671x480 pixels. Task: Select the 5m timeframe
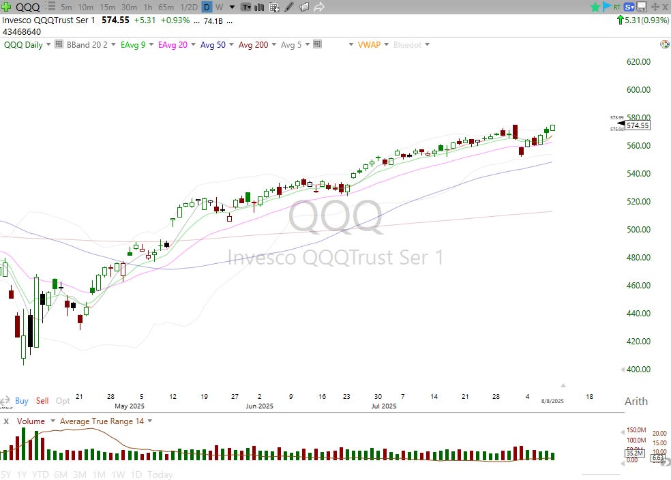(x=66, y=7)
